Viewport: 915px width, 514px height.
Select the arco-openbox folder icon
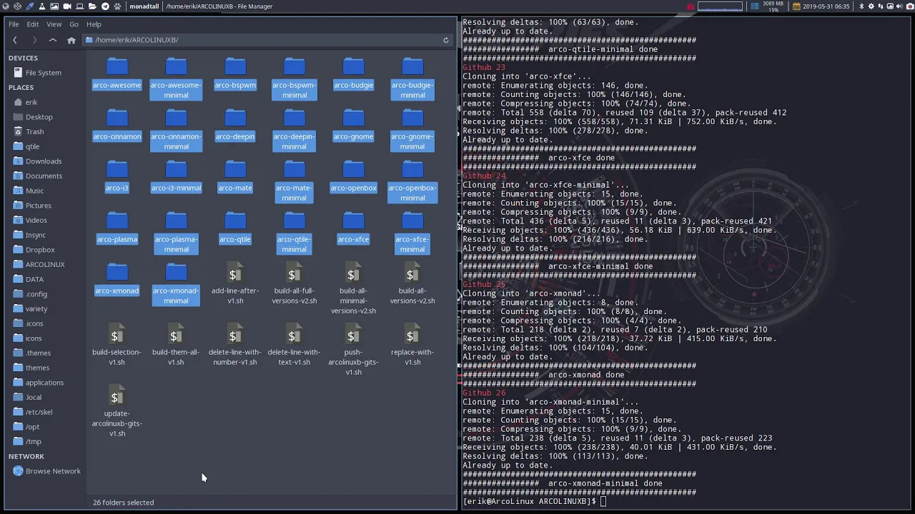(353, 170)
